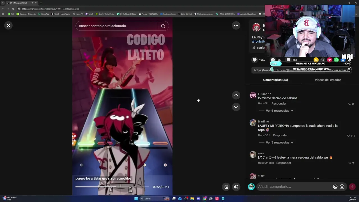Reply to Martime's comment

click(x=280, y=135)
